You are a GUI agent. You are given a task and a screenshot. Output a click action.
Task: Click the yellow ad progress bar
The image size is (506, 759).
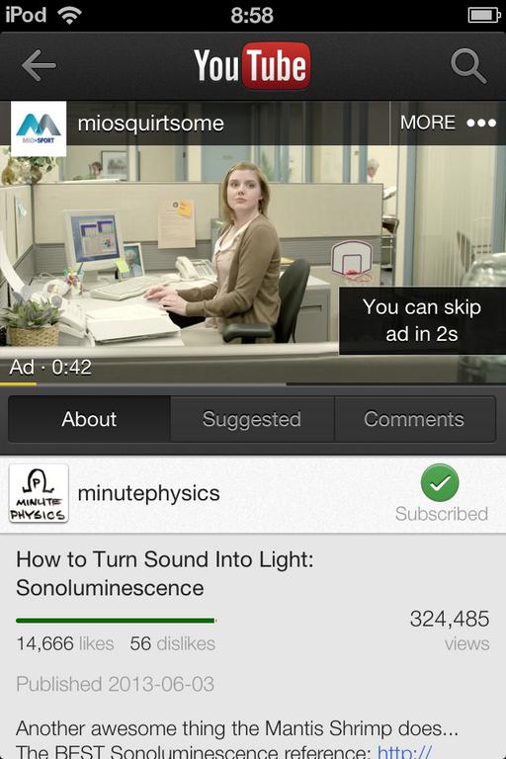coord(18,384)
